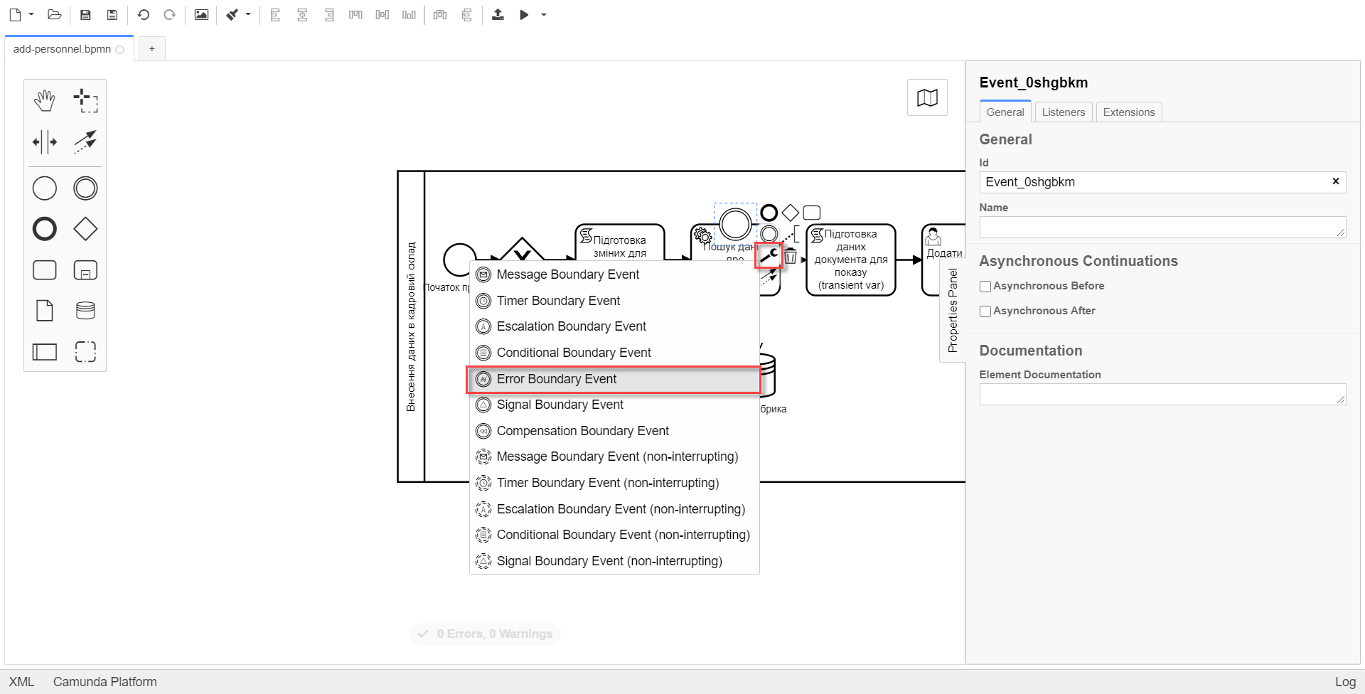Activate the global connect tool
Viewport: 1365px width, 694px height.
[85, 142]
